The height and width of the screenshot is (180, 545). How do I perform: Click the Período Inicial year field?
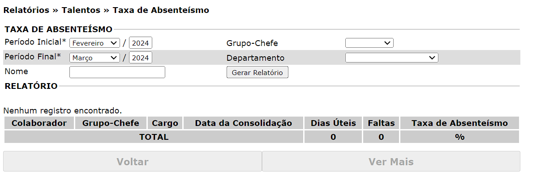[141, 43]
